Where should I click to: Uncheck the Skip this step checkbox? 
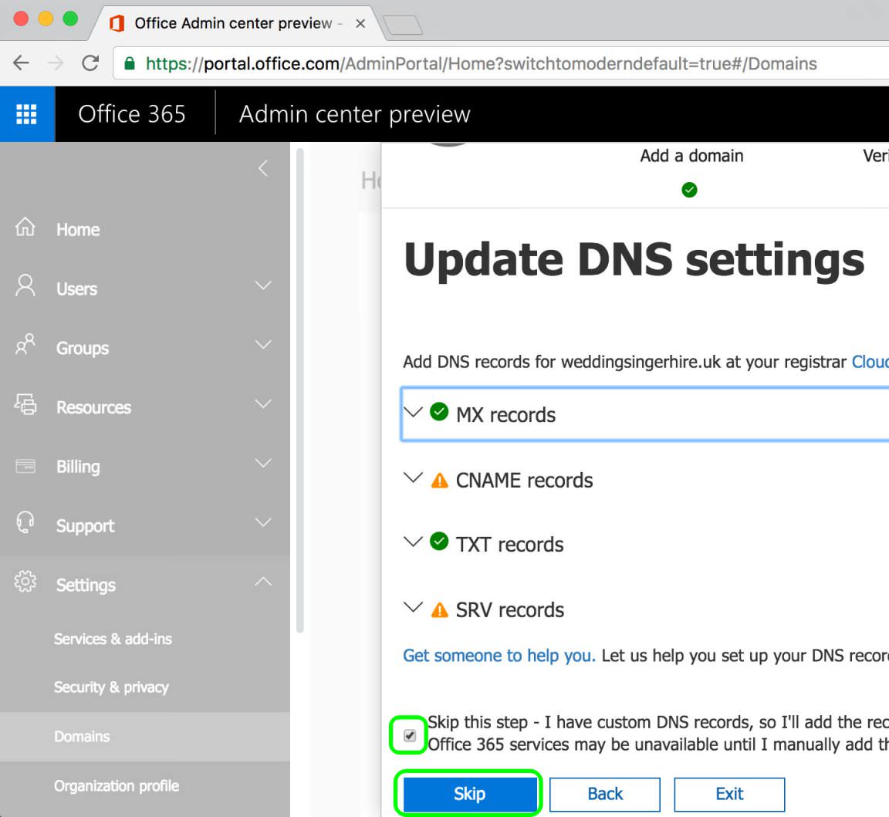(409, 735)
